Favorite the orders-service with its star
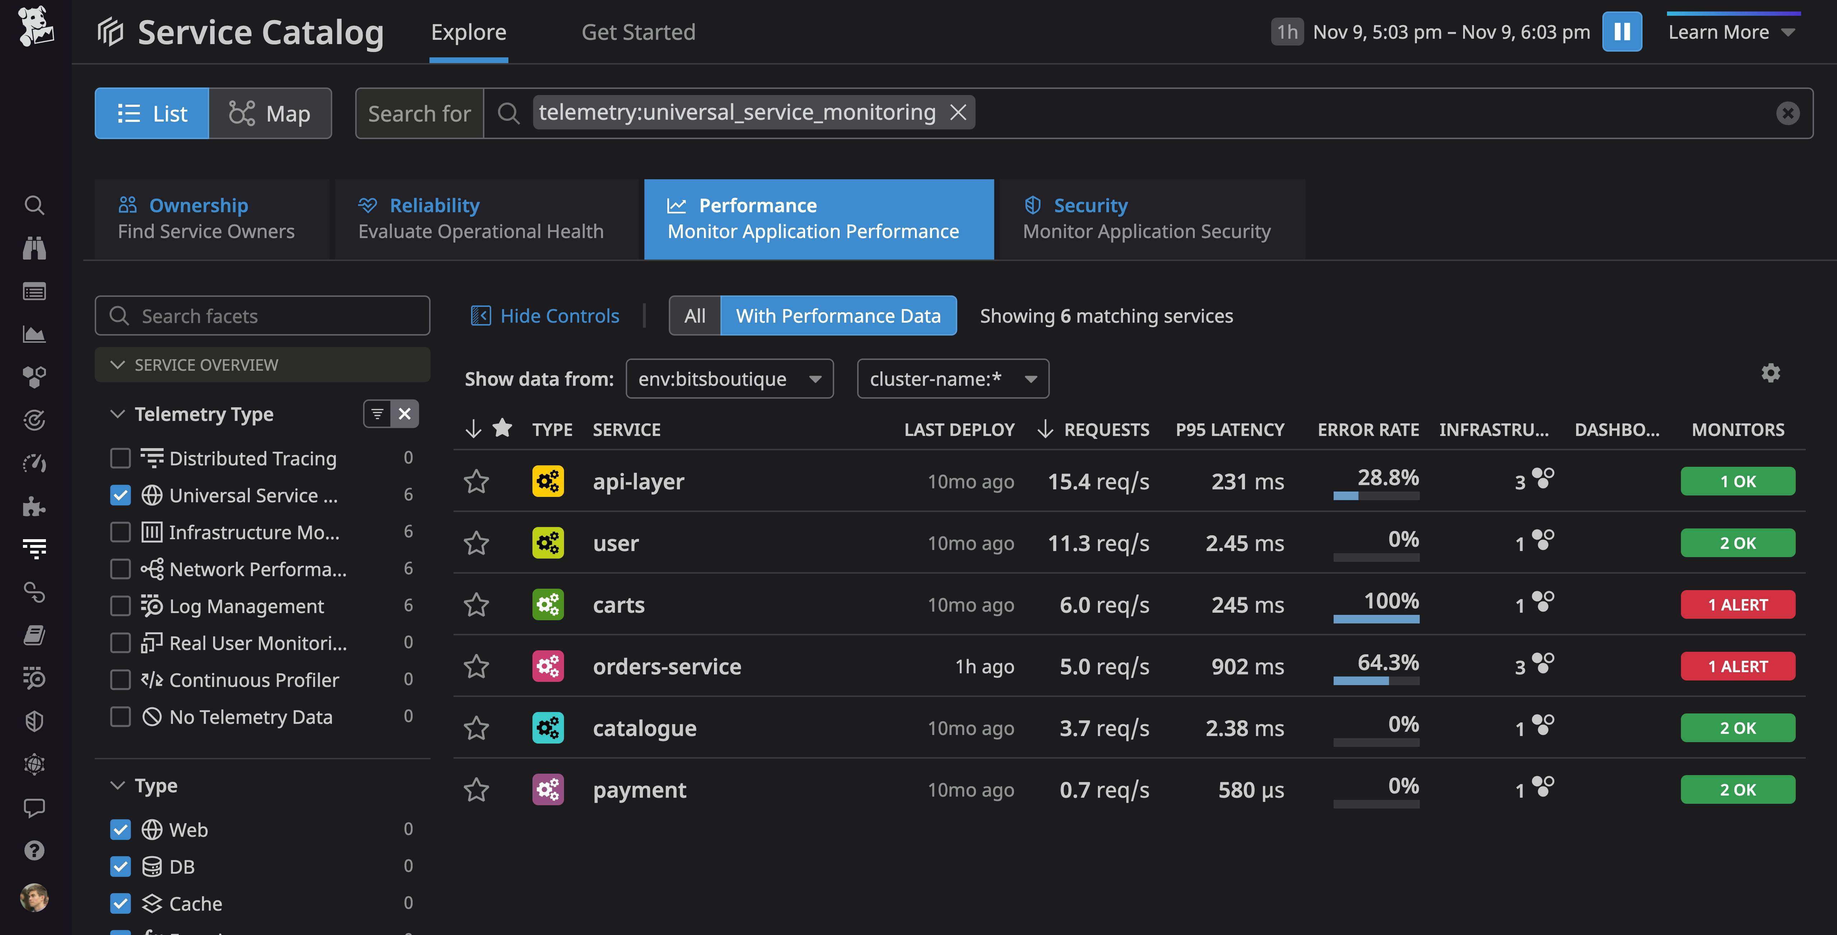Image resolution: width=1837 pixels, height=935 pixels. pyautogui.click(x=477, y=666)
